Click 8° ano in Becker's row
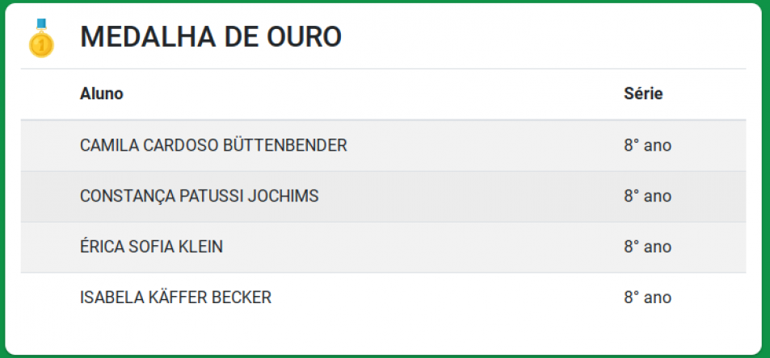Viewport: 770px width, 358px height. [x=647, y=298]
